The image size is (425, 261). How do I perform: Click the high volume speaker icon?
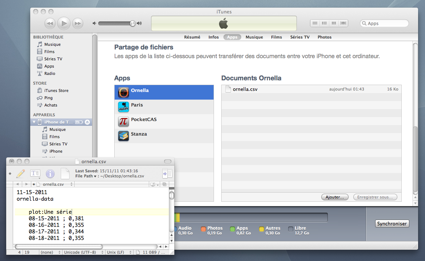(x=139, y=23)
